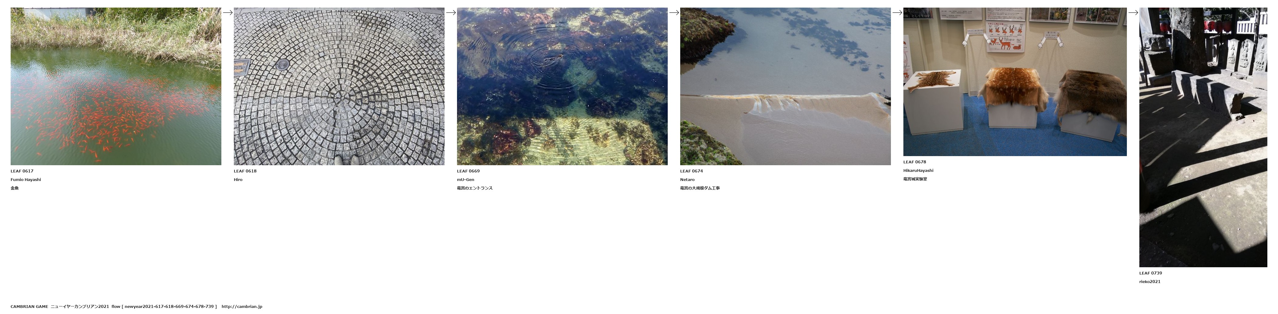The height and width of the screenshot is (314, 1278).
Task: Click the arrow after the sand dam photo
Action: tap(897, 13)
